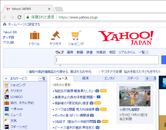The height and width of the screenshot is (130, 166).
Task: Click the ショッピング cart icon in the services list
Action: pos(7,85)
